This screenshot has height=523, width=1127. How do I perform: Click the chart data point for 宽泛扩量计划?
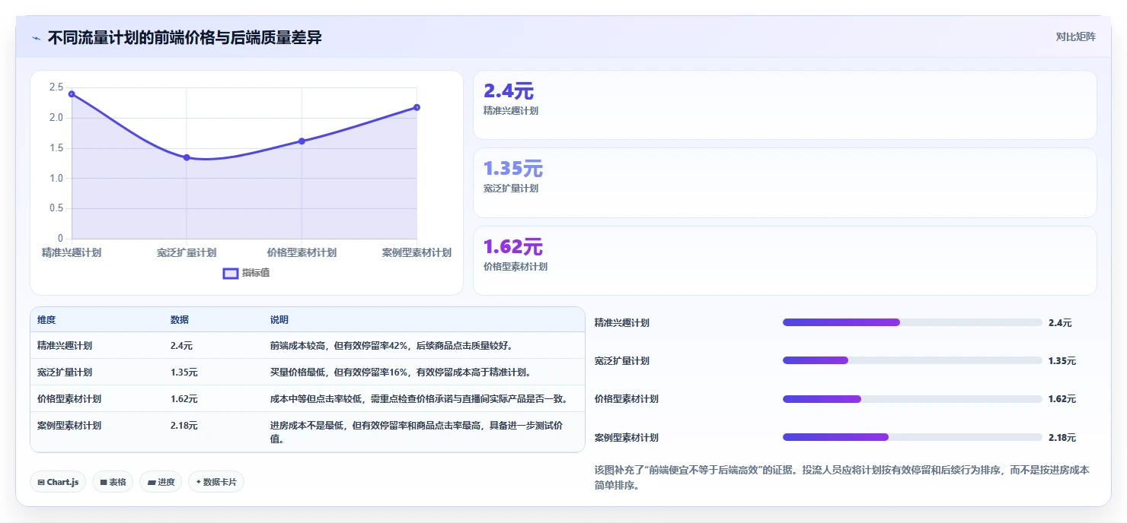click(x=187, y=157)
